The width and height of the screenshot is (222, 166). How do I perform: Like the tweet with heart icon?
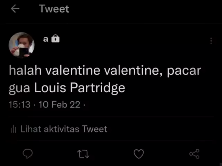pyautogui.click(x=139, y=154)
